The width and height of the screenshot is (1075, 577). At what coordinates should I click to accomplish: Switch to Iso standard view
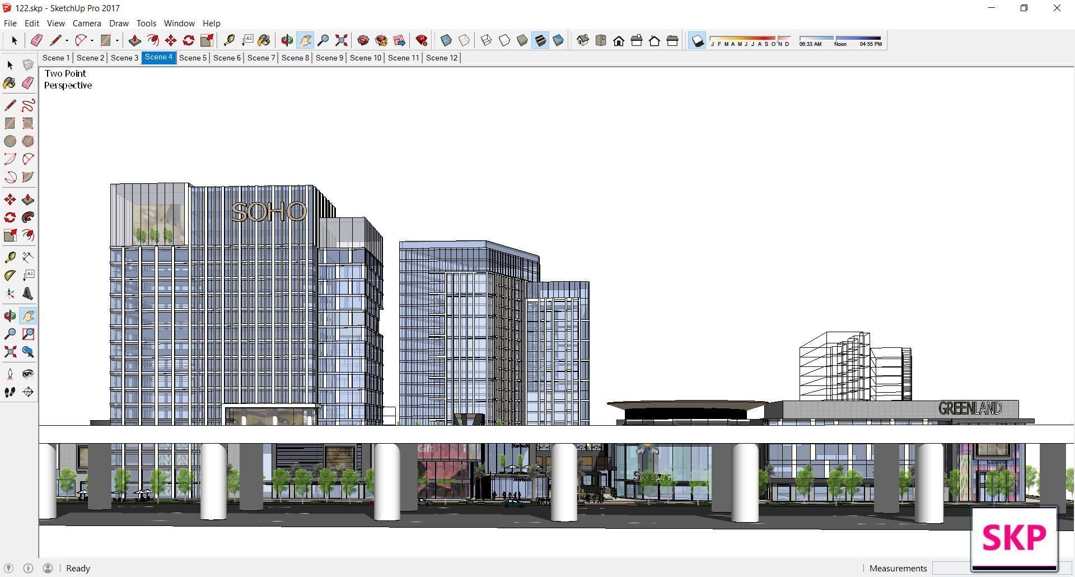[583, 41]
